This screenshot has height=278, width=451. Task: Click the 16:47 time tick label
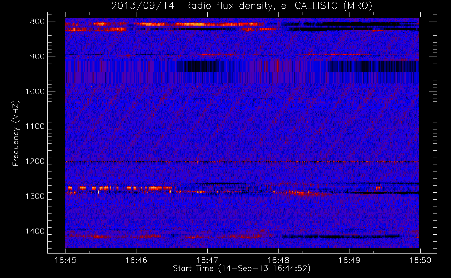pyautogui.click(x=207, y=260)
